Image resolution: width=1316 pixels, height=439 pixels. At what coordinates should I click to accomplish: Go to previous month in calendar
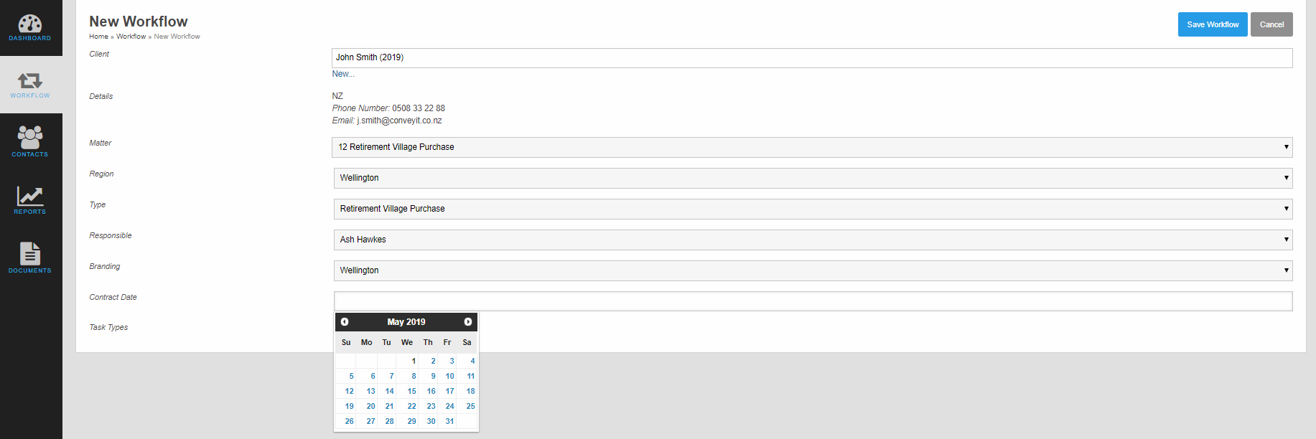coord(345,322)
